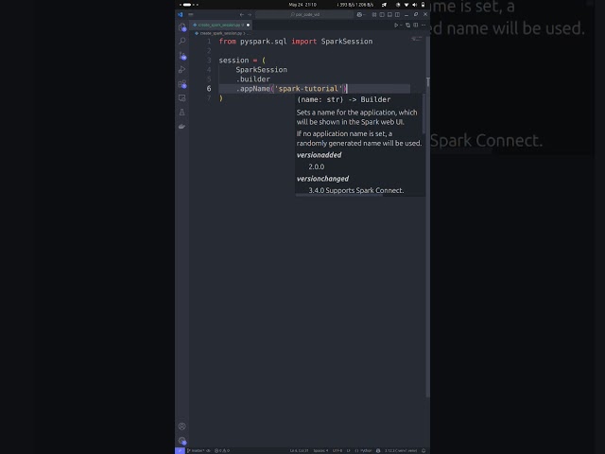Toggle the bottom panel
This screenshot has height=454, width=605.
coord(389,15)
